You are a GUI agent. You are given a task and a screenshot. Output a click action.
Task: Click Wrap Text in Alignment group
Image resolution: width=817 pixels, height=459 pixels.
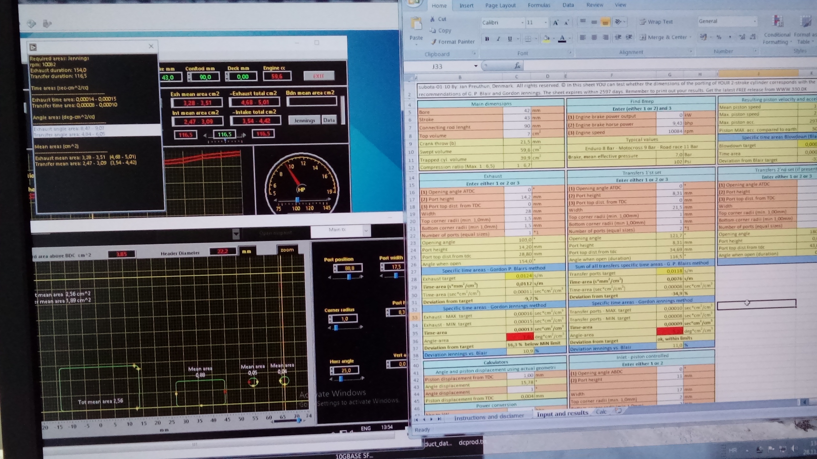[x=656, y=22]
